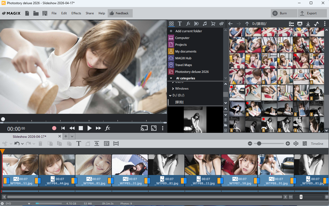Click the Burn button
This screenshot has height=206, width=329.
pos(284,13)
